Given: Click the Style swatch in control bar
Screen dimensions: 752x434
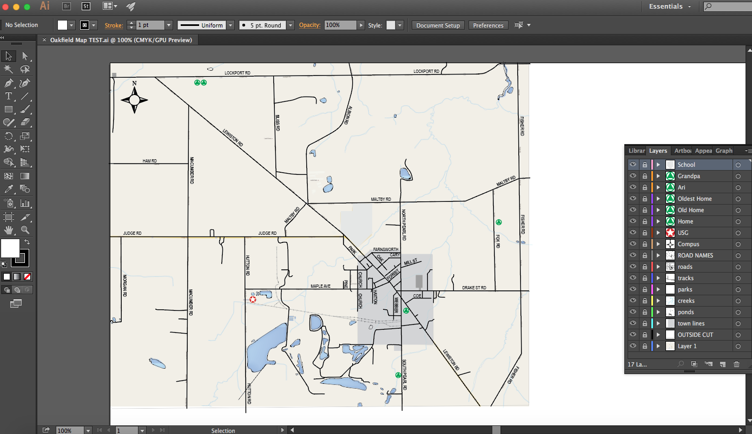Looking at the screenshot, I should click(x=391, y=25).
